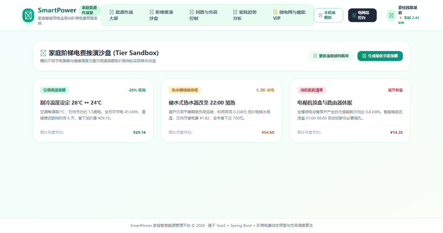Click the icon inside 生成最优节能策略 button
The image size is (443, 233).
(364, 56)
